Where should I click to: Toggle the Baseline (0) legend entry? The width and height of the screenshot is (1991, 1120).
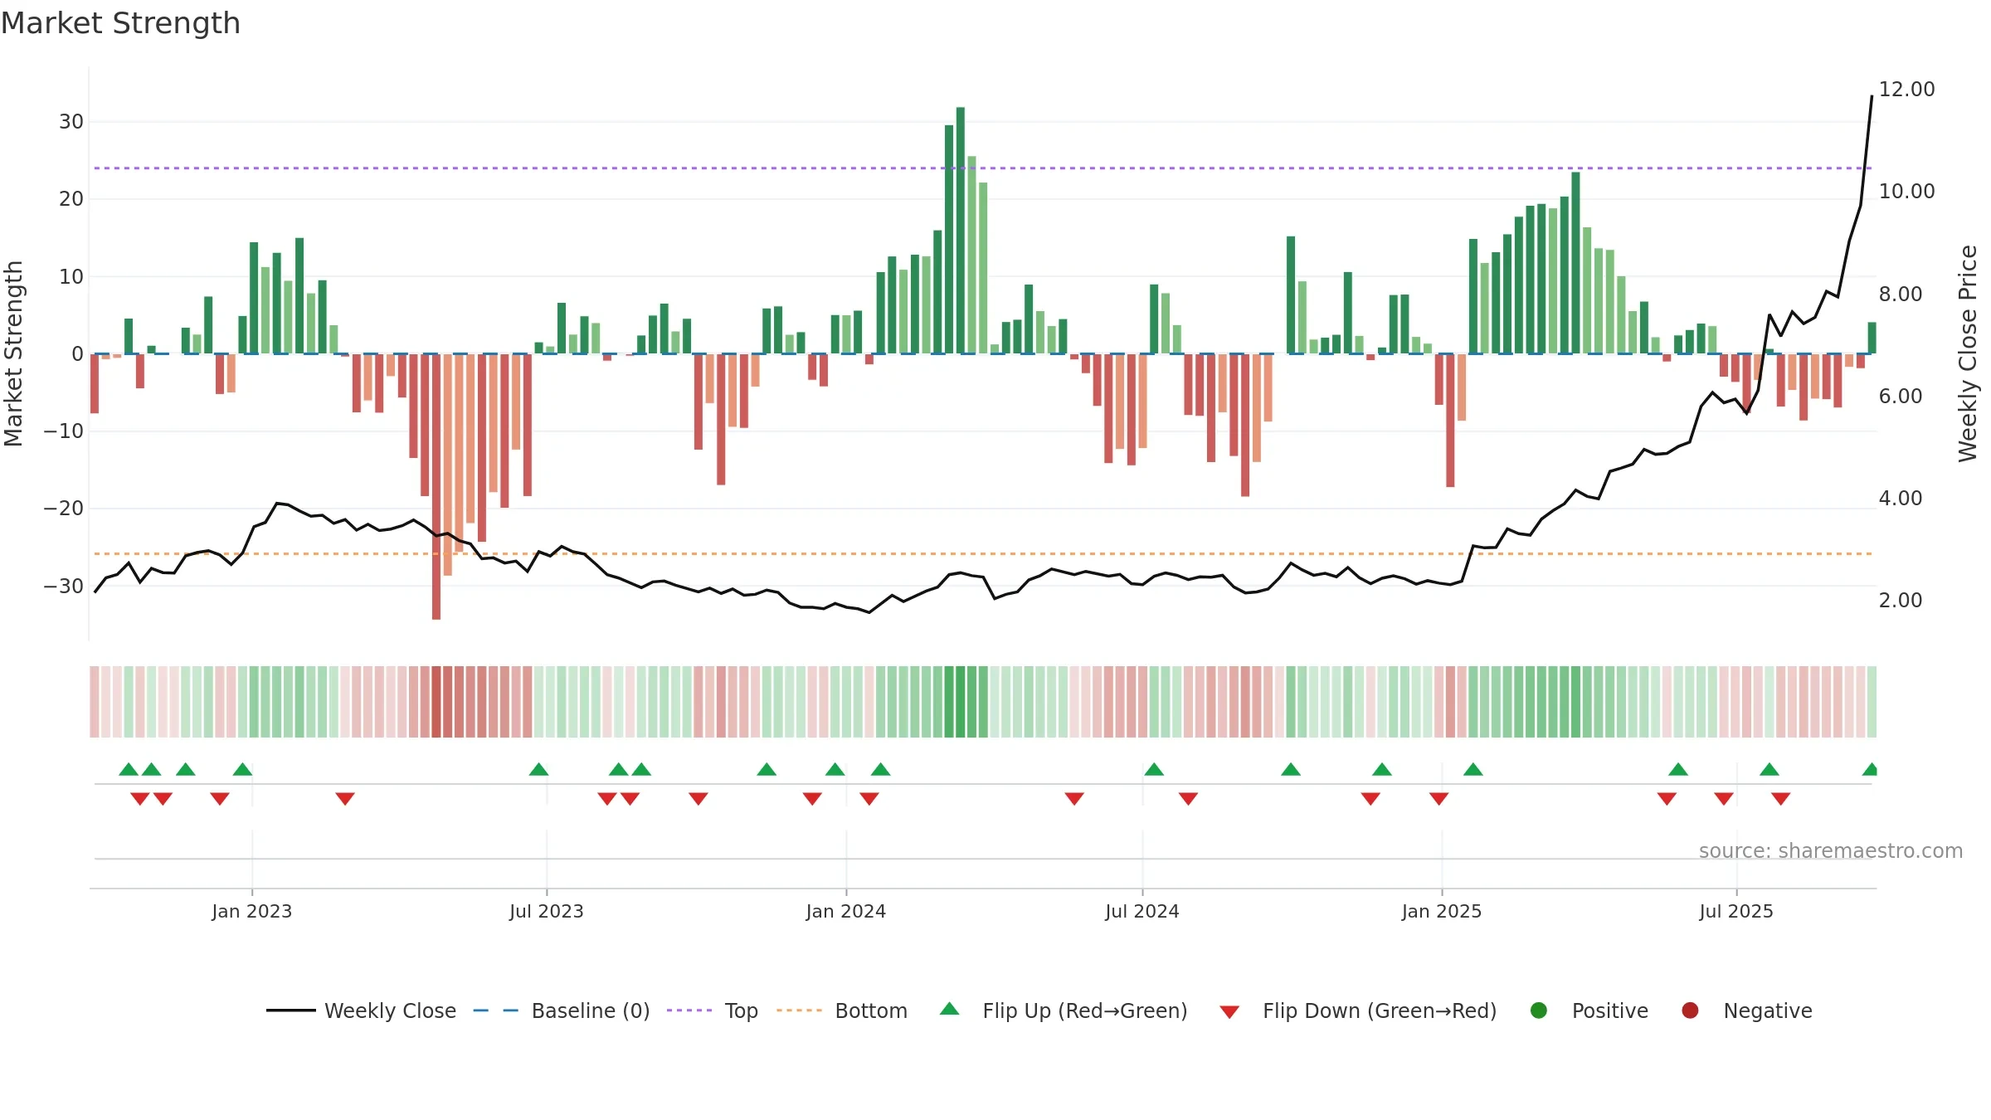point(562,1010)
